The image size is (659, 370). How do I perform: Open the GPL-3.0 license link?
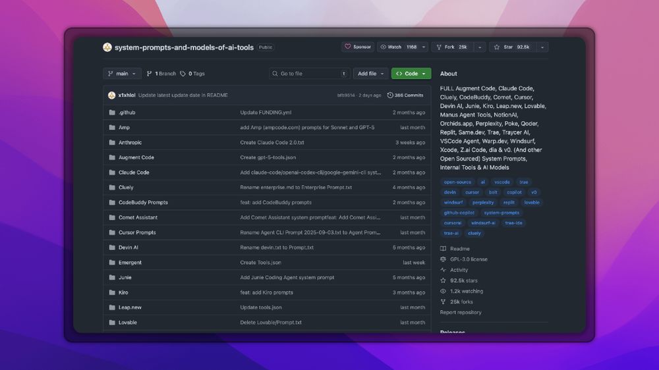[x=464, y=259]
